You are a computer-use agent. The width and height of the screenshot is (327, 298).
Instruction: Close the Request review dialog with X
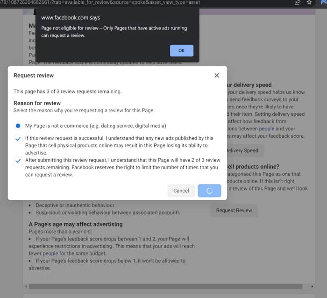[217, 76]
